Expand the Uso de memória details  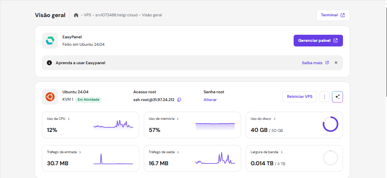pos(163,119)
